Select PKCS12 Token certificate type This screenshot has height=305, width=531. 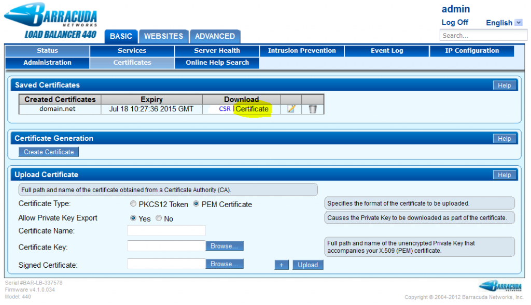pyautogui.click(x=133, y=204)
